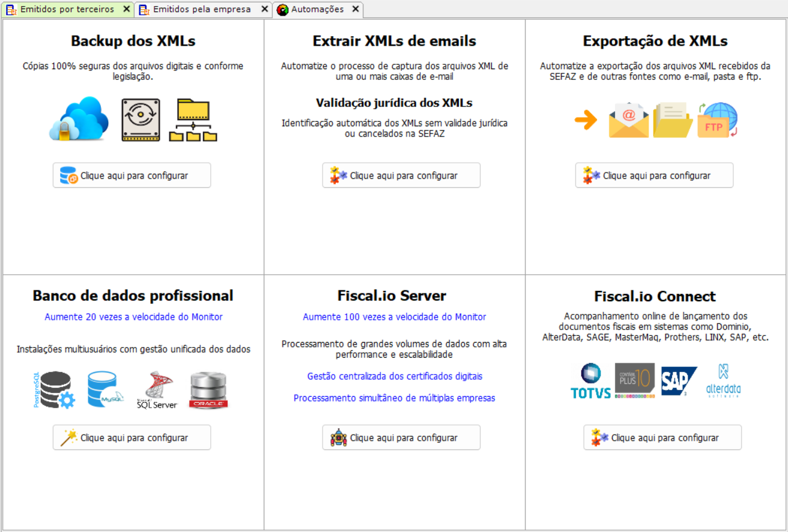Click the FTP globe icon
The image size is (788, 532).
tap(718, 120)
